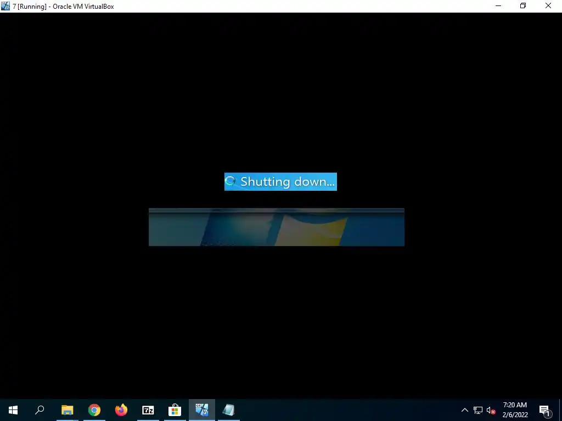Launch Firefox from taskbar

(121, 410)
